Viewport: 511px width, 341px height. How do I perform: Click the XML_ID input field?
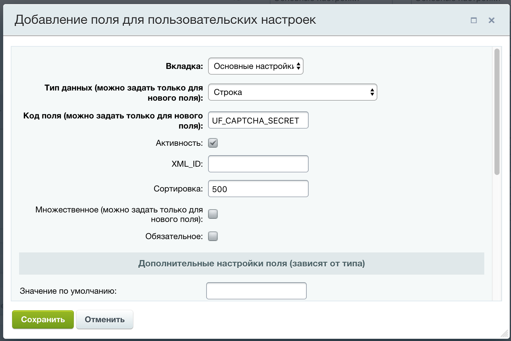coord(258,164)
